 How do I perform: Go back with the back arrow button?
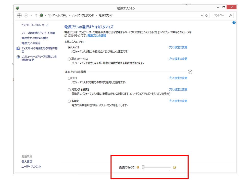coord(19,15)
